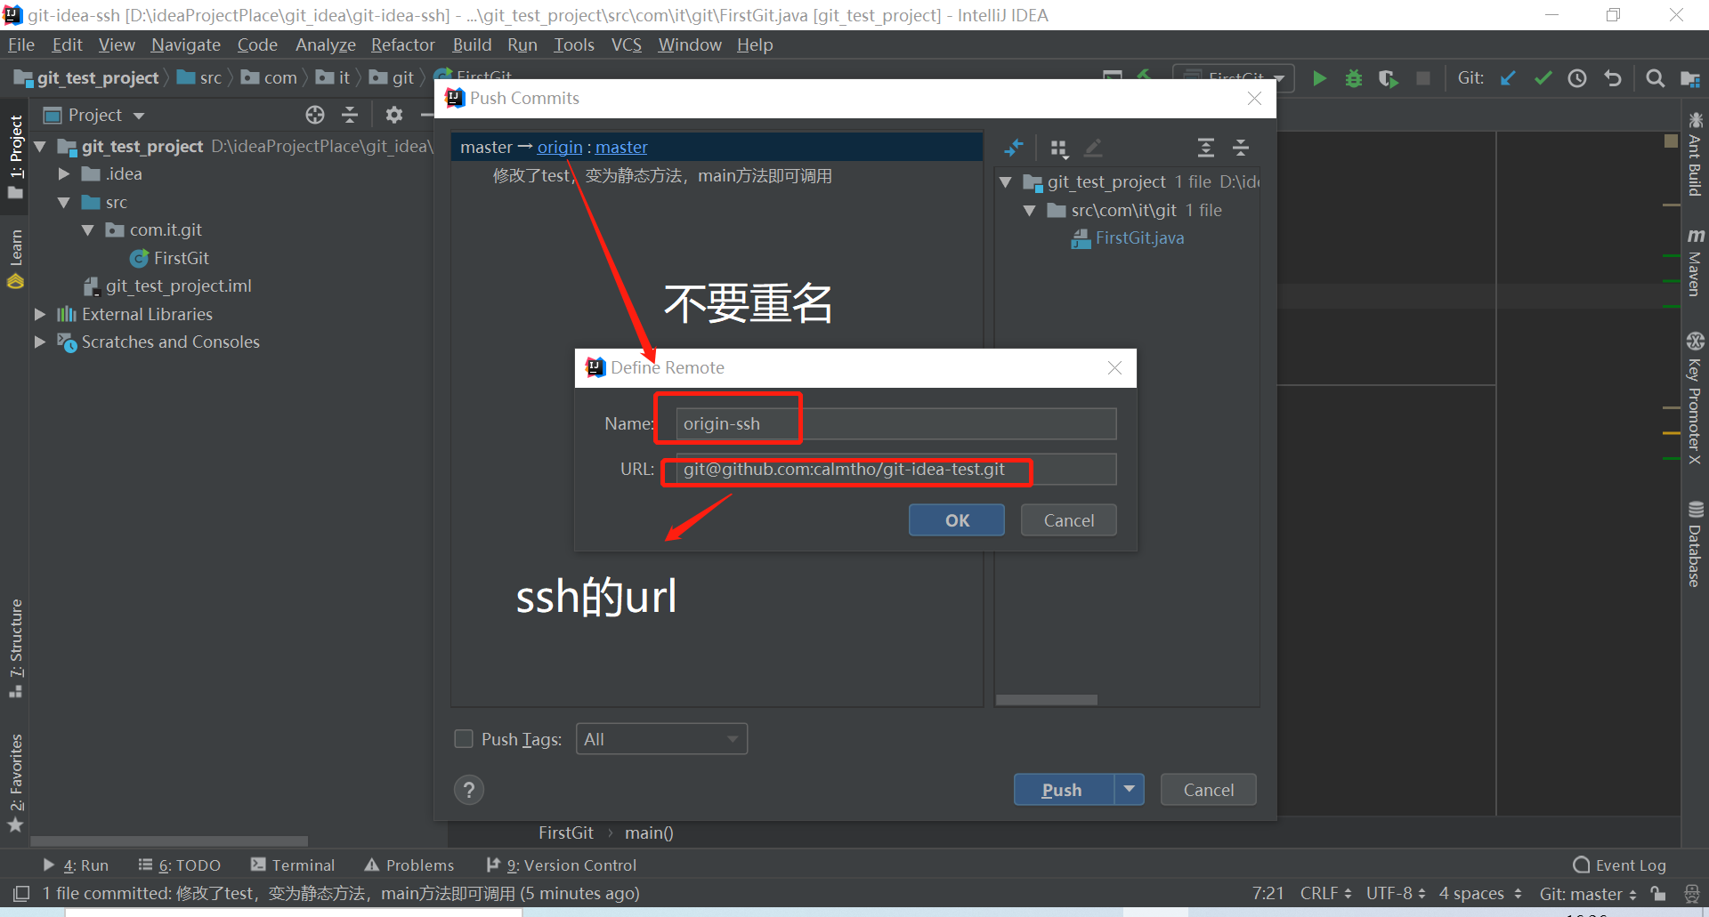Open the Terminal tool tab
The width and height of the screenshot is (1709, 917).
click(292, 865)
